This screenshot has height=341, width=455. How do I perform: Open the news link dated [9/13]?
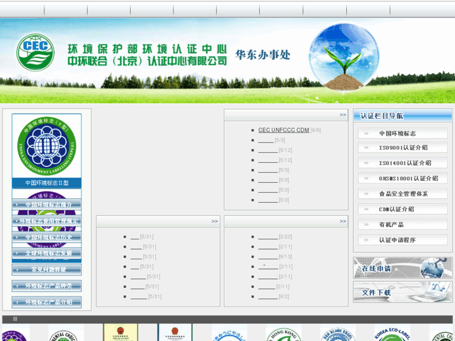tap(268, 257)
